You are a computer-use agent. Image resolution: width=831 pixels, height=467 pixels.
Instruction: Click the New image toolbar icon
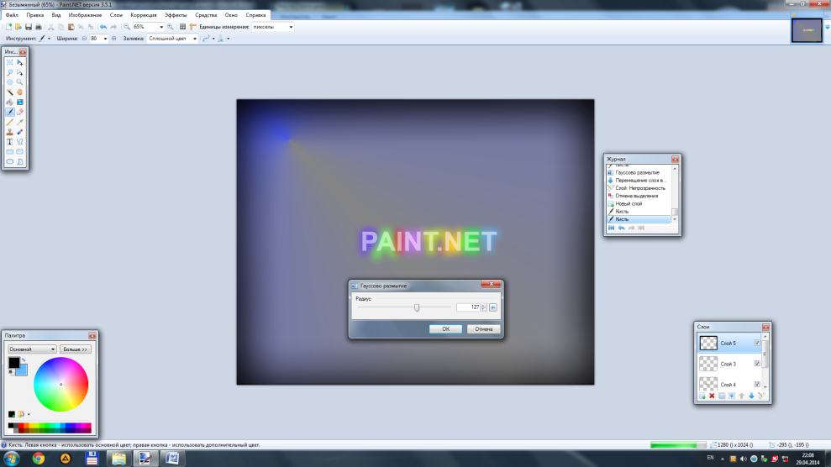click(8, 27)
